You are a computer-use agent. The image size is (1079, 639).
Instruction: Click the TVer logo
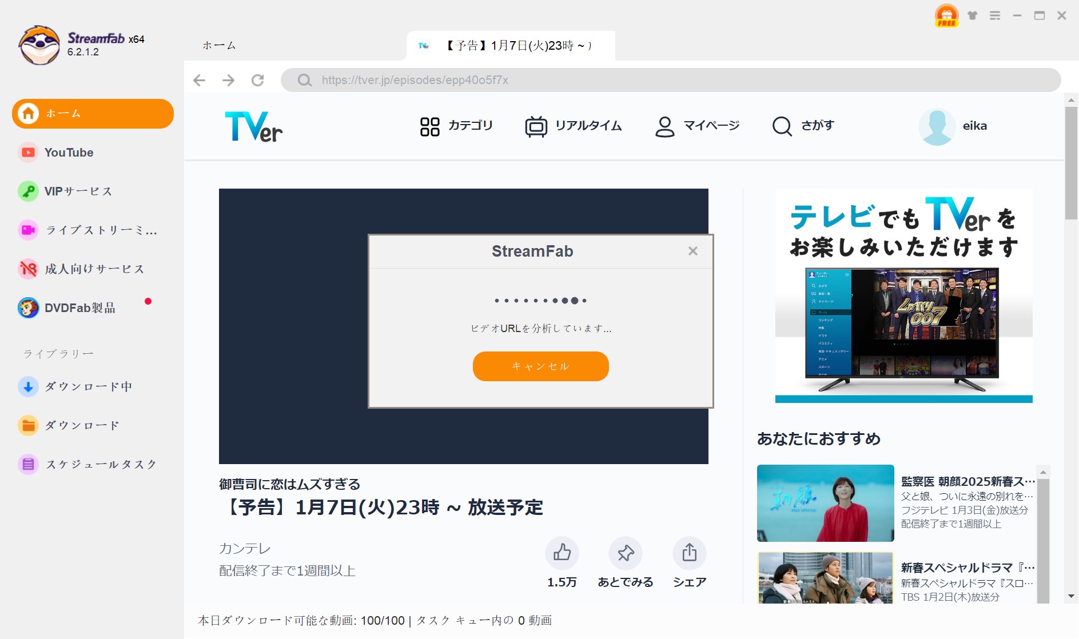[x=254, y=126]
